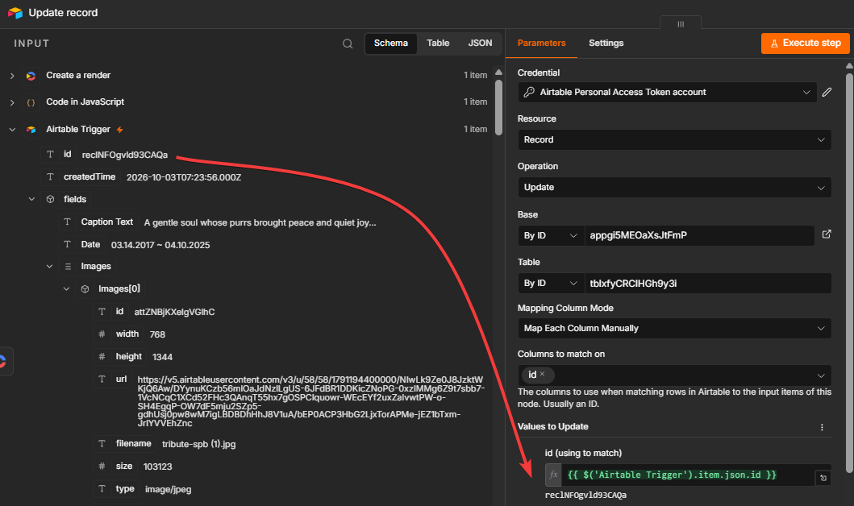Collapse the Airtable Trigger node

point(12,130)
